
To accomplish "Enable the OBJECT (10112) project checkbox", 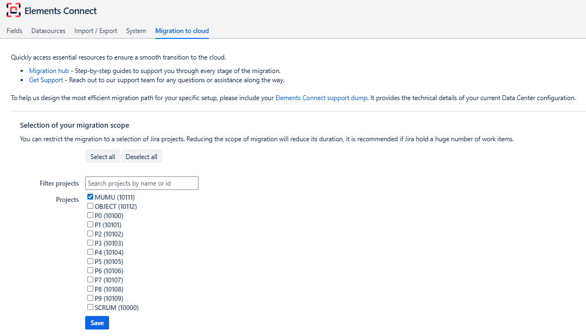I will pyautogui.click(x=91, y=206).
